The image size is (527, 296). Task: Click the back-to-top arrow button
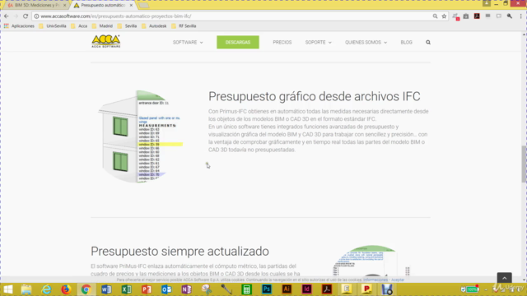[x=504, y=278]
